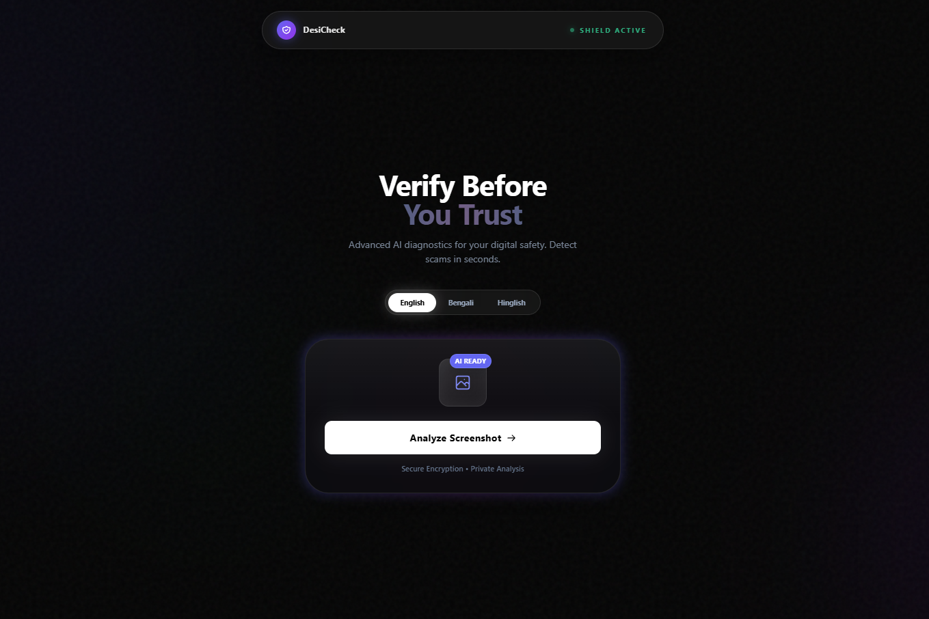The image size is (929, 619).
Task: Click the green Shield Active status dot
Action: pyautogui.click(x=572, y=30)
